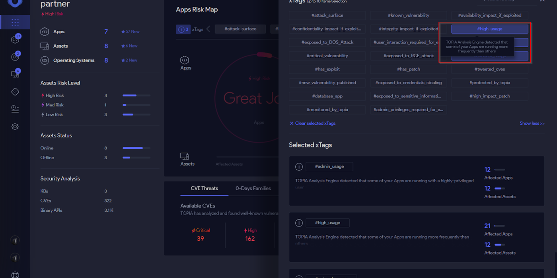Click the info badge showing 3 beside xTags

(183, 29)
